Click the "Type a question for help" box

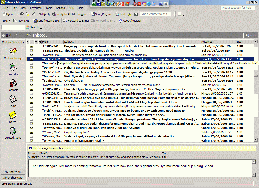238,8
